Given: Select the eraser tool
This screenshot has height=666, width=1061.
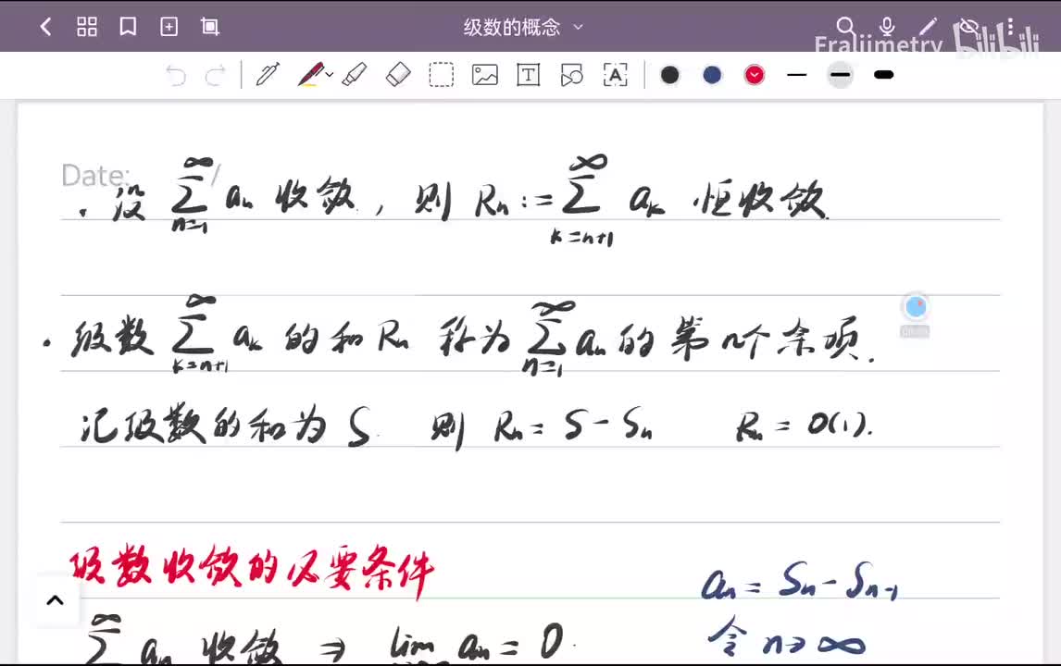Looking at the screenshot, I should (398, 74).
